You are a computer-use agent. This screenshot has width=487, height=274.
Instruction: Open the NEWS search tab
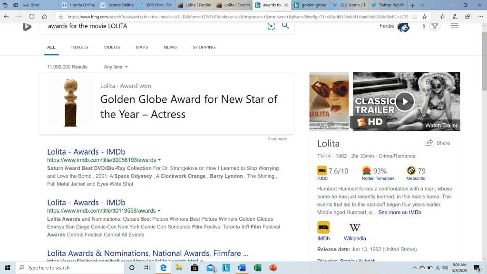(170, 48)
